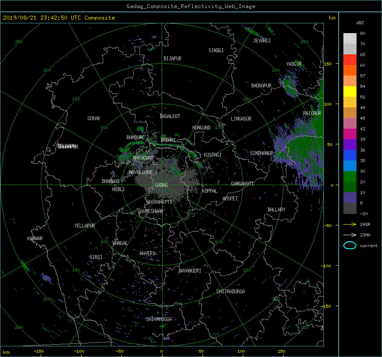Click the GADAG radar center label
Viewport: 382px width, 357px height.
(161, 185)
